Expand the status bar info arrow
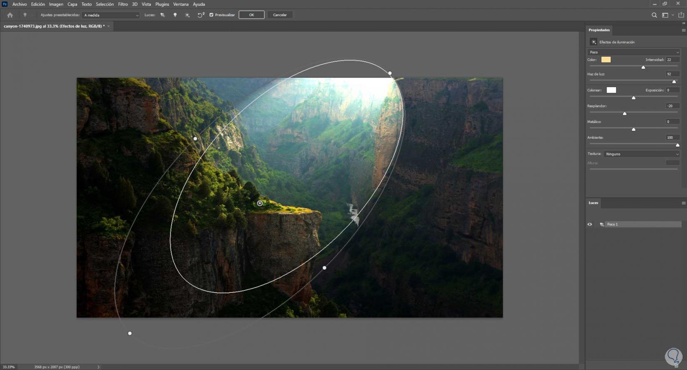The height and width of the screenshot is (370, 687). click(98, 367)
